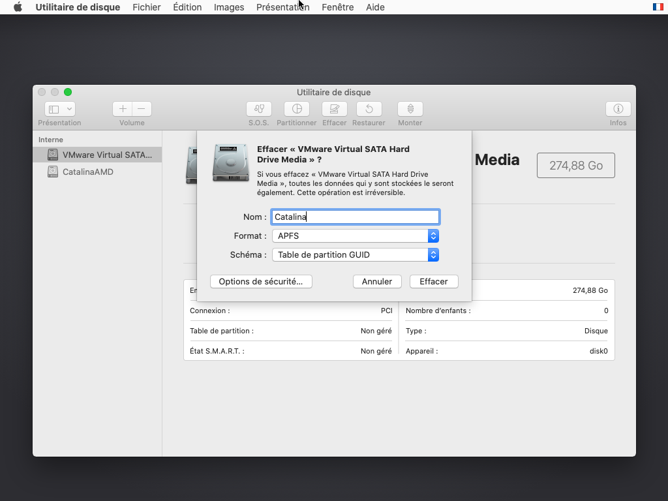Click the add volume plus button
Image resolution: width=668 pixels, height=501 pixels.
123,109
